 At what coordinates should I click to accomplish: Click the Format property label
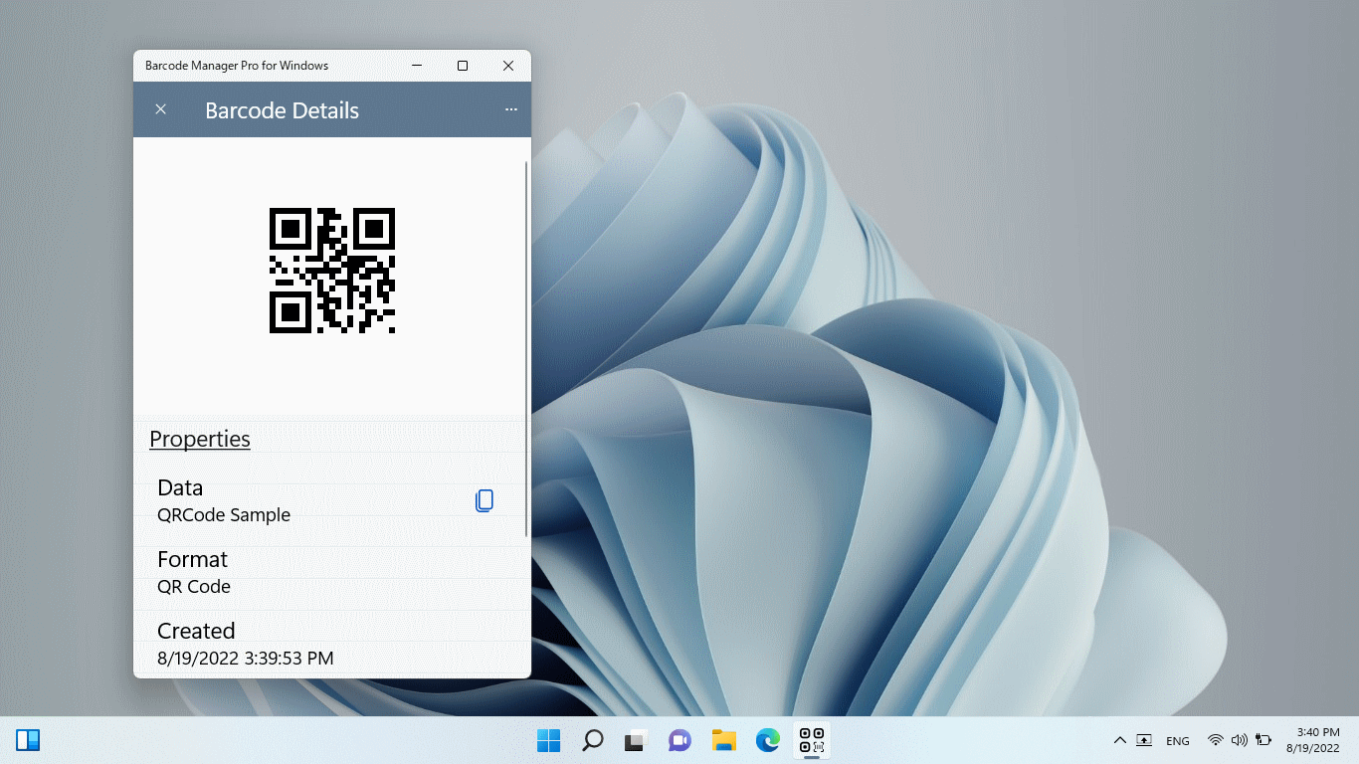(x=193, y=559)
